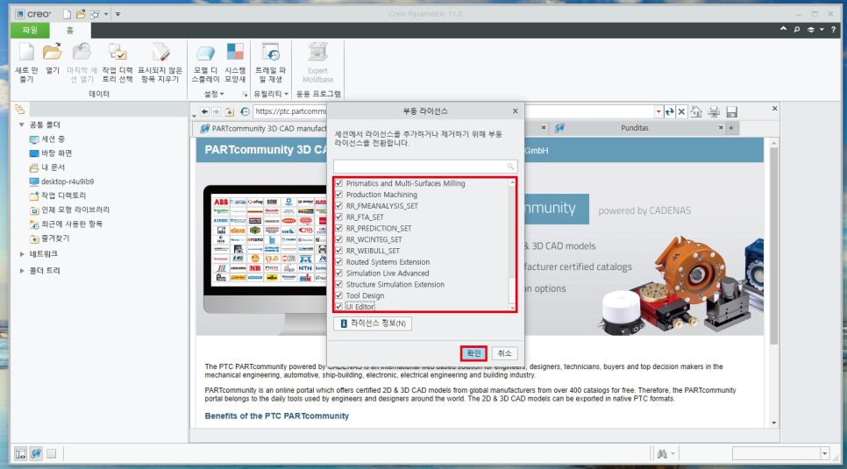Screen dimensions: 847x469
Task: Open the quick access toolbar customize arrow
Action: [x=117, y=14]
